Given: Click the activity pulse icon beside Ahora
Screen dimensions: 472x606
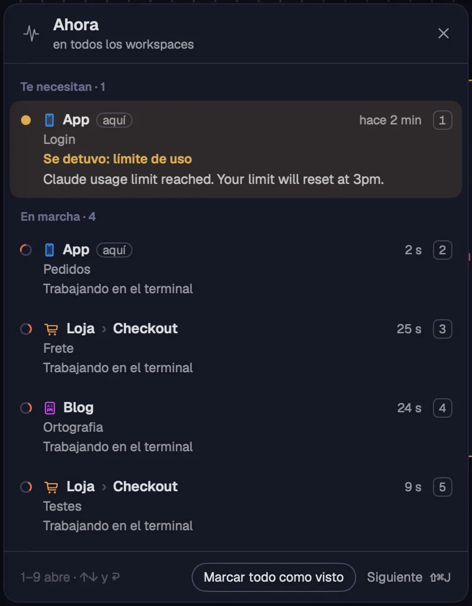Looking at the screenshot, I should point(31,34).
